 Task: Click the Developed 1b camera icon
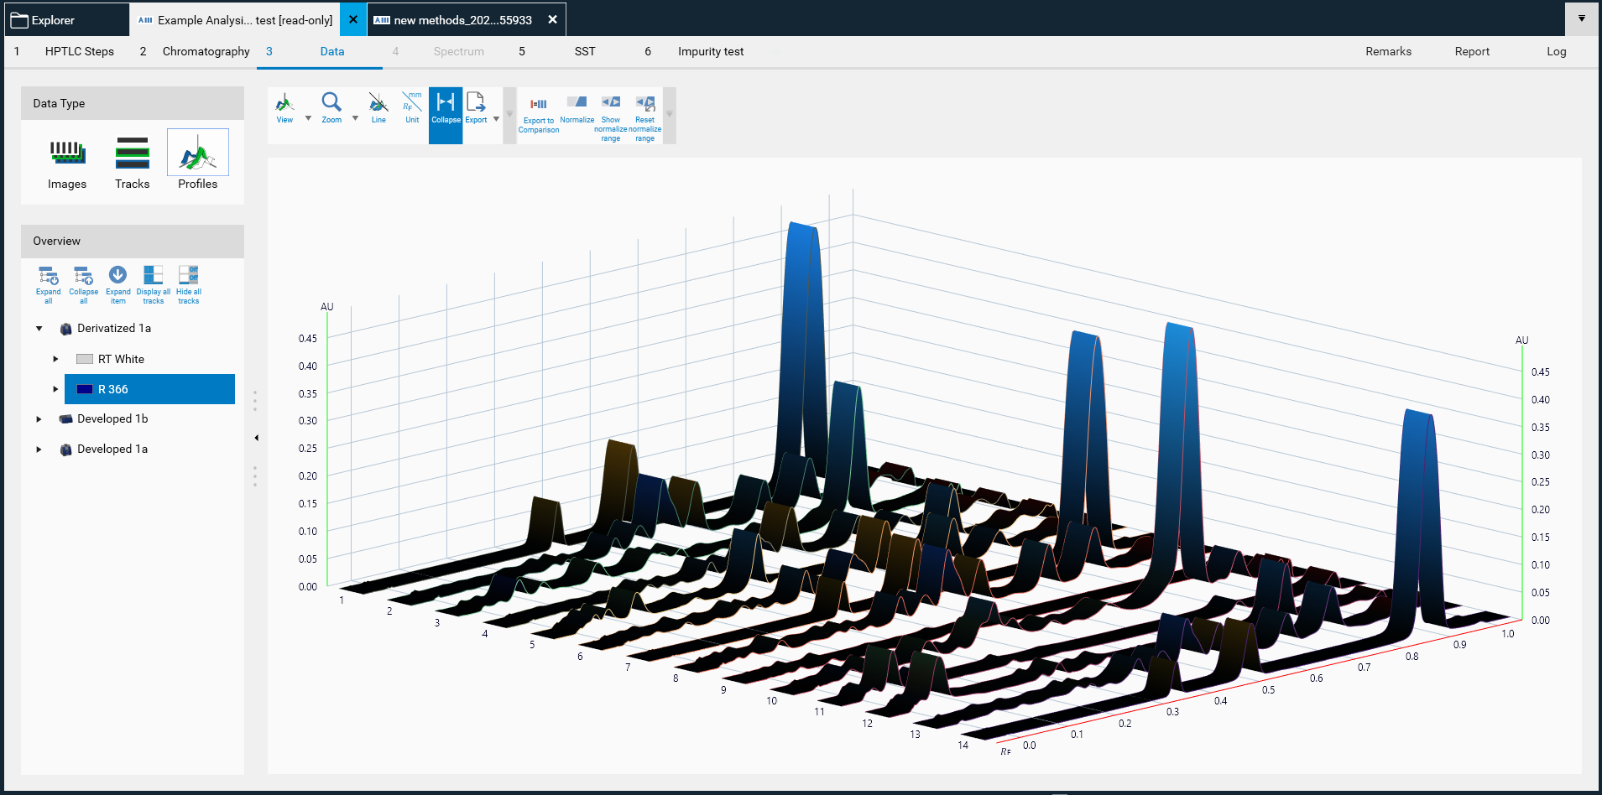point(65,419)
